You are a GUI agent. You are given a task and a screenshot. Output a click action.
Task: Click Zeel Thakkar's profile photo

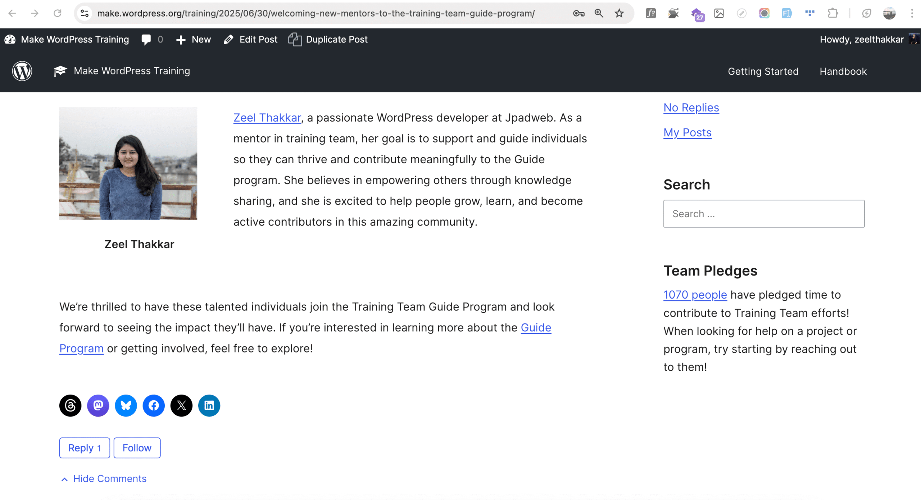coord(128,163)
